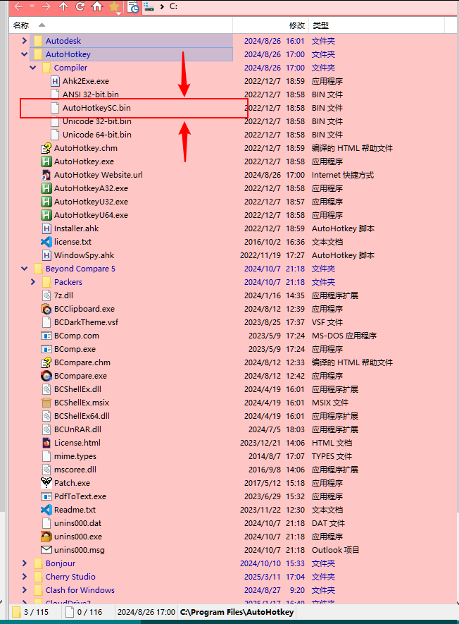The image size is (459, 624).
Task: Expand the Cherry Studio folder
Action: pyautogui.click(x=24, y=577)
